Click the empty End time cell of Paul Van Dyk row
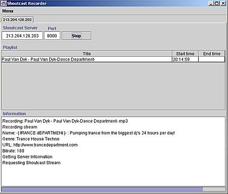Image resolution: width=228 pixels, height=194 pixels. coord(212,60)
